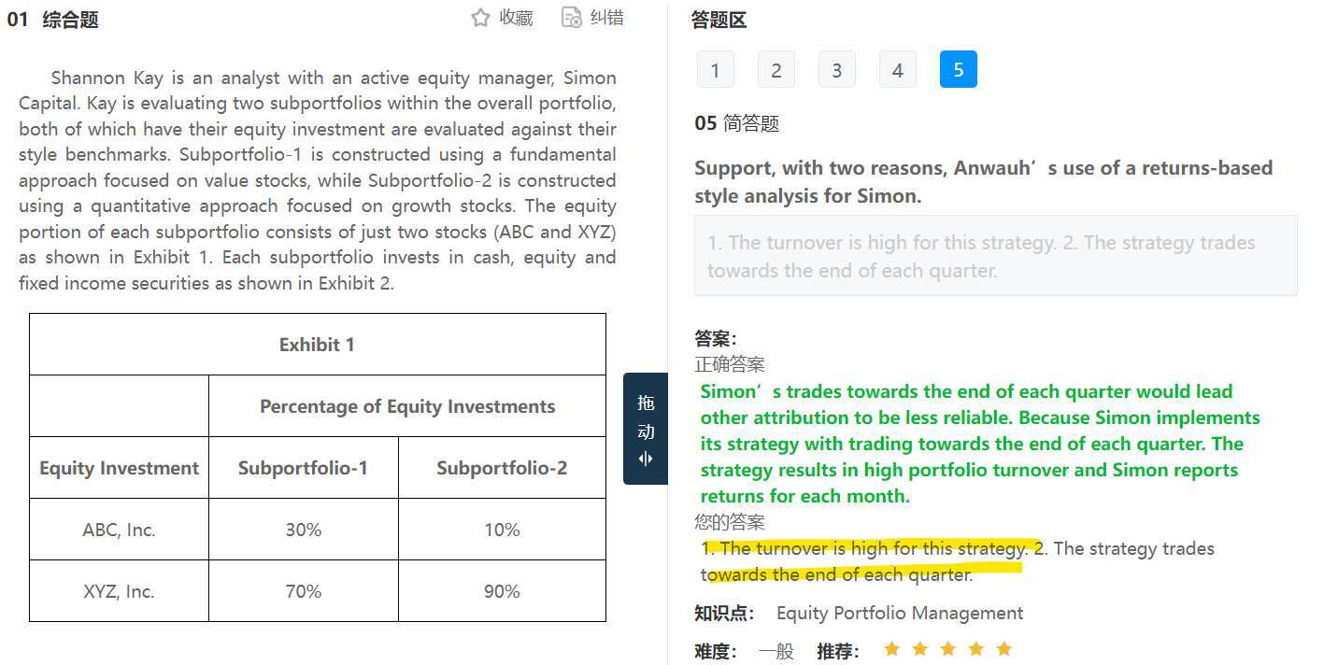Click the Exhibit 1 table header
The image size is (1338, 665).
click(318, 345)
